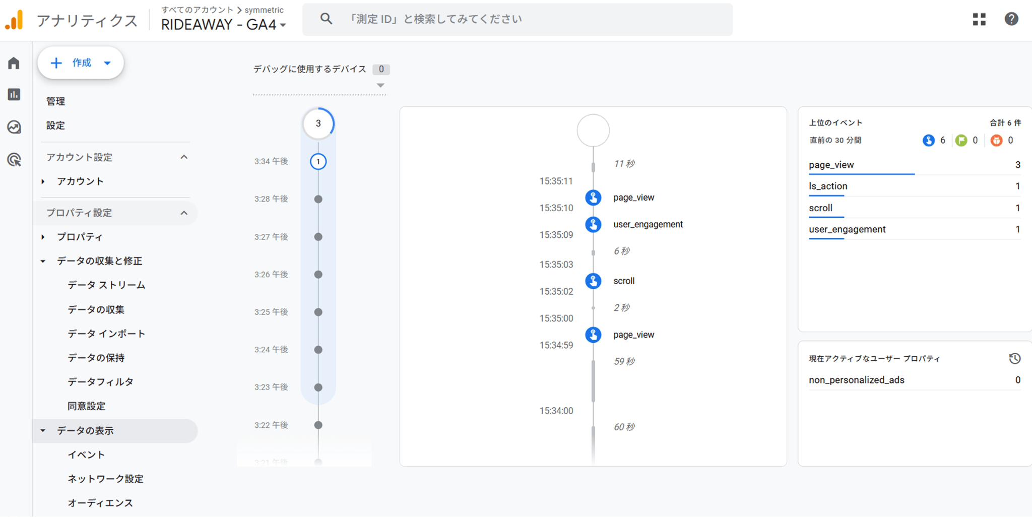
Task: Open the イベント item in sidebar
Action: 86,455
